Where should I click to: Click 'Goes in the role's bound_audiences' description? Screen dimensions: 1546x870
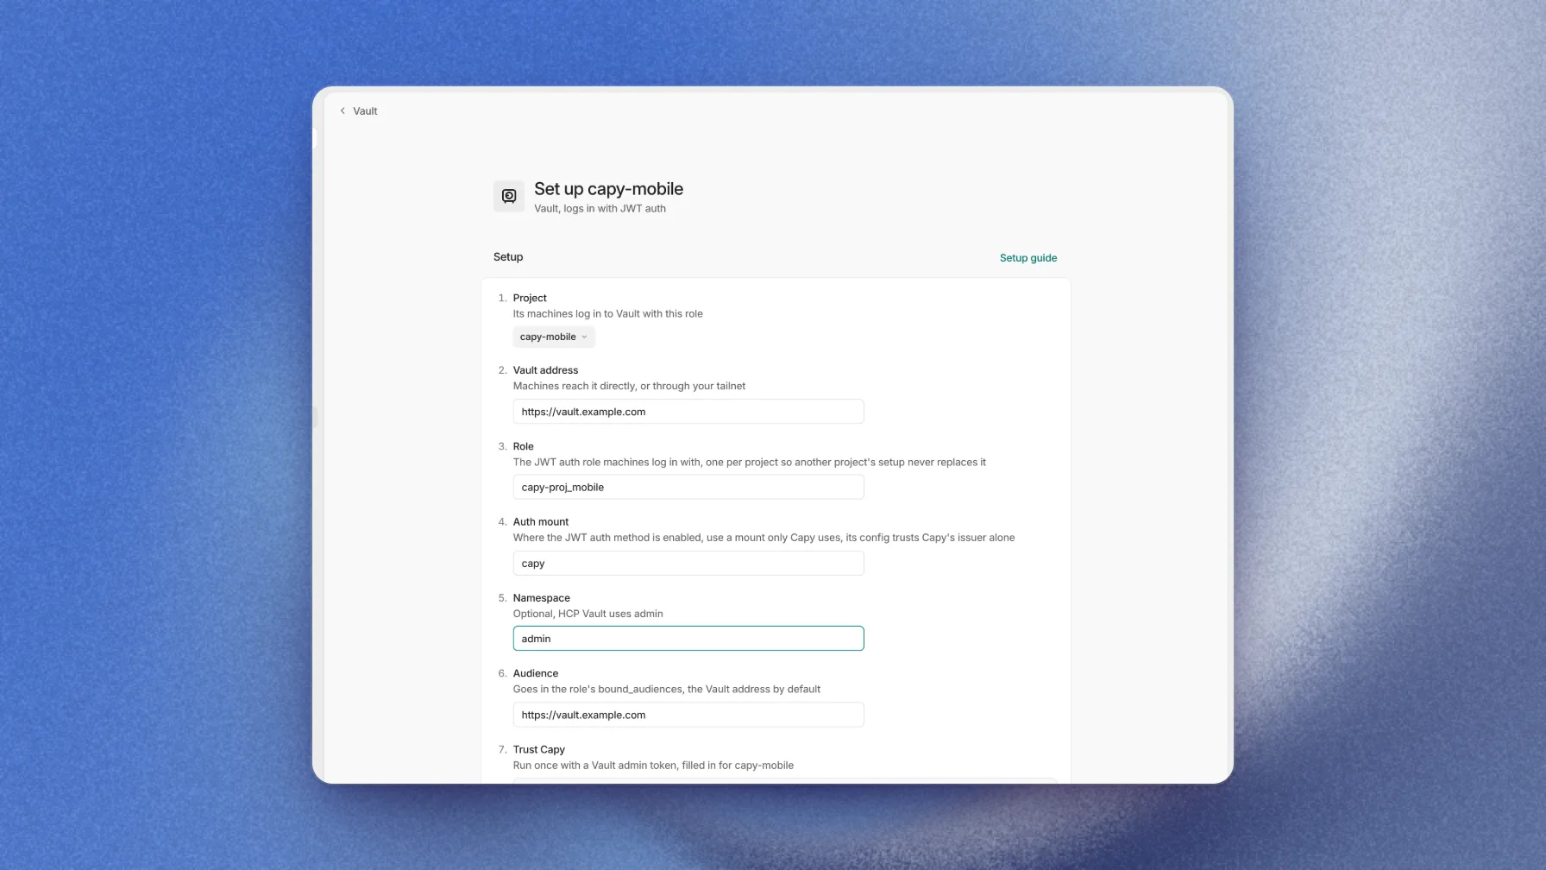coord(667,690)
